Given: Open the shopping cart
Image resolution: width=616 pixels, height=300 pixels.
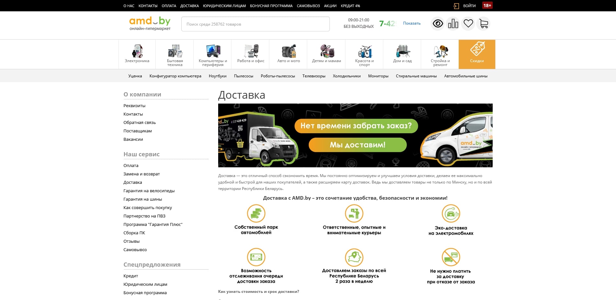Looking at the screenshot, I should 483,23.
